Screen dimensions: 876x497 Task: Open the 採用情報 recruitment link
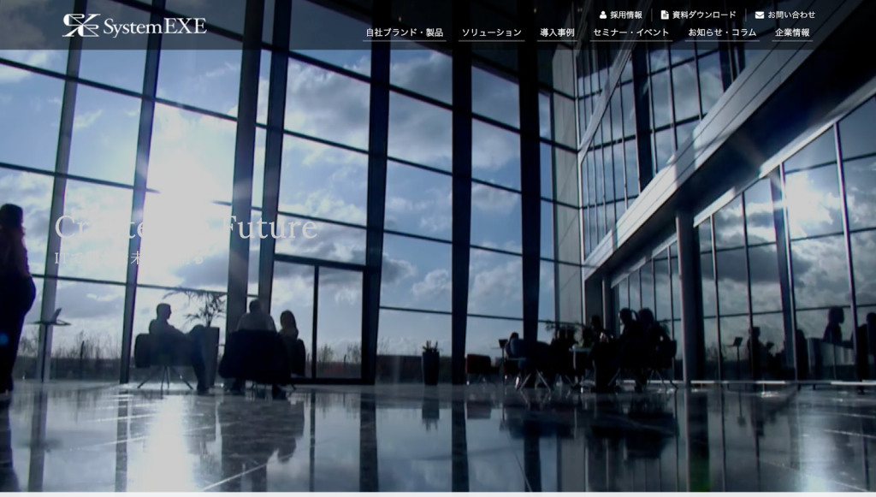click(x=625, y=15)
